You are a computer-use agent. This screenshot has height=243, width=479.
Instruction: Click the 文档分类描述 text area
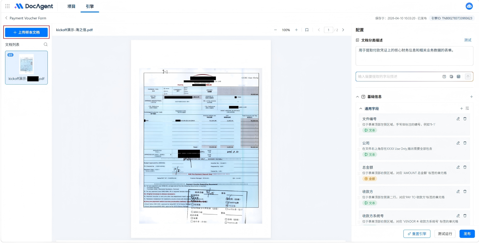tap(414, 56)
